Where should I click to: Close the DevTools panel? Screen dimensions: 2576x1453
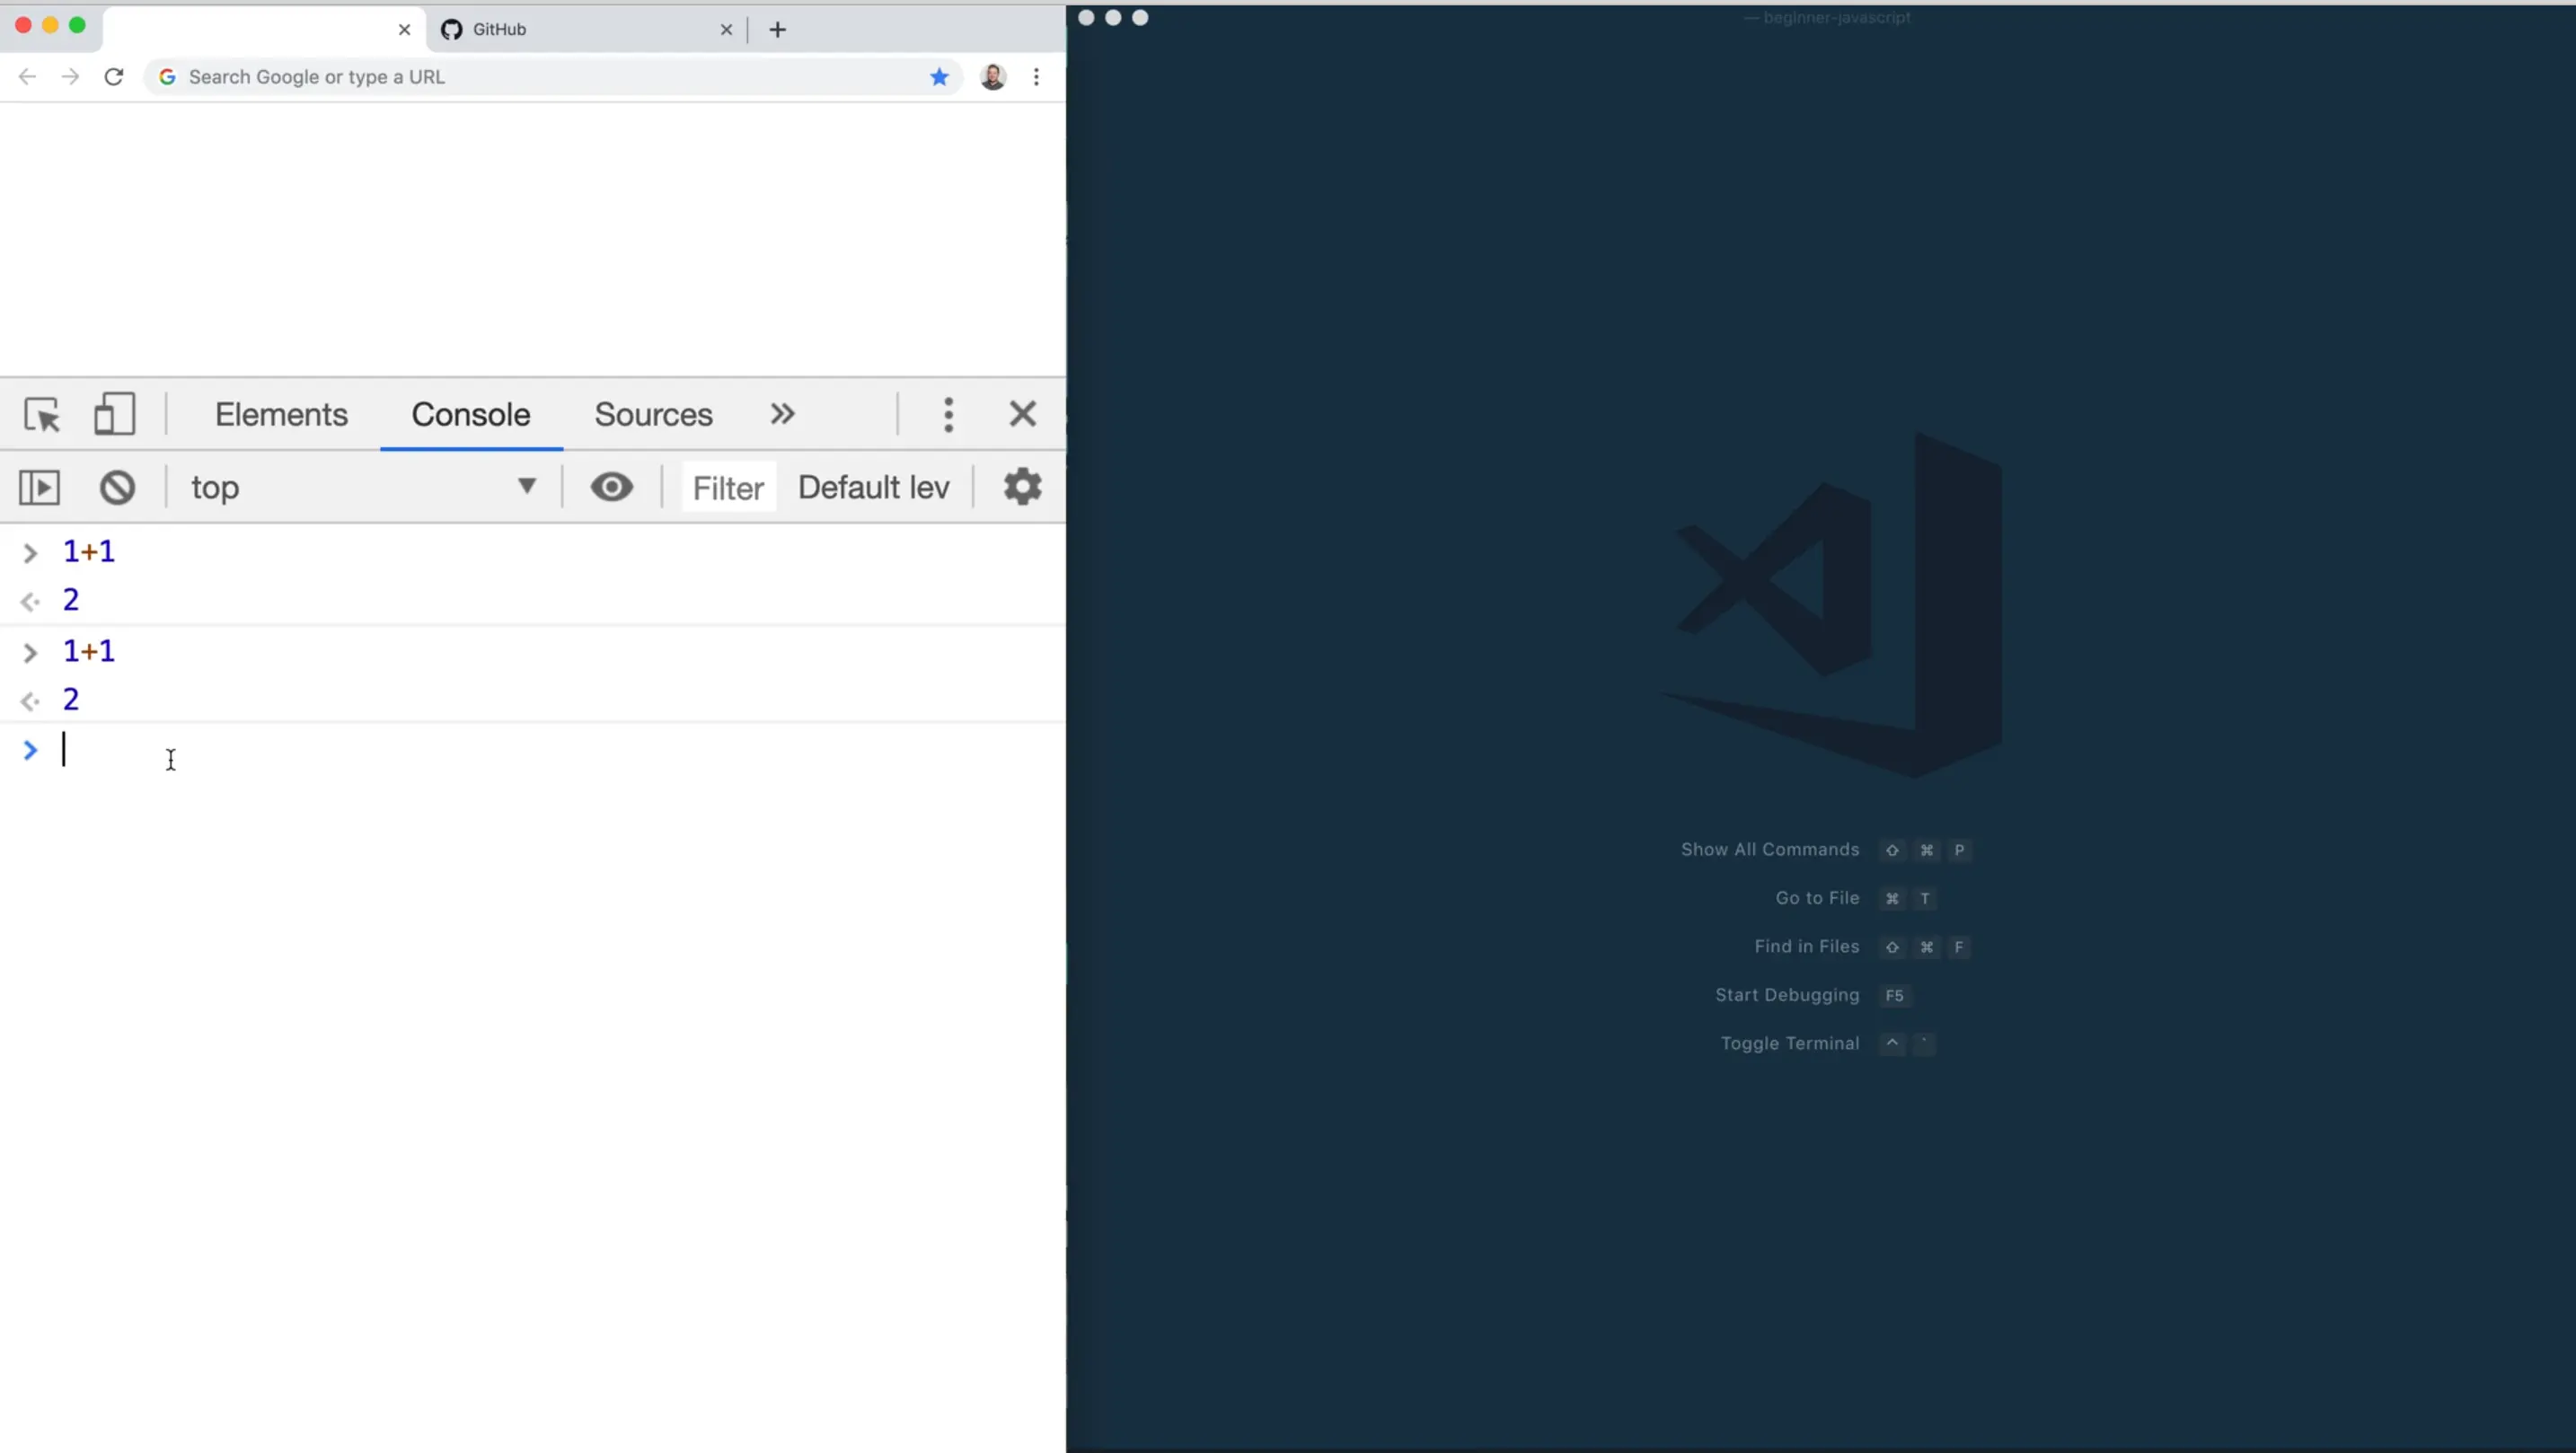1022,414
